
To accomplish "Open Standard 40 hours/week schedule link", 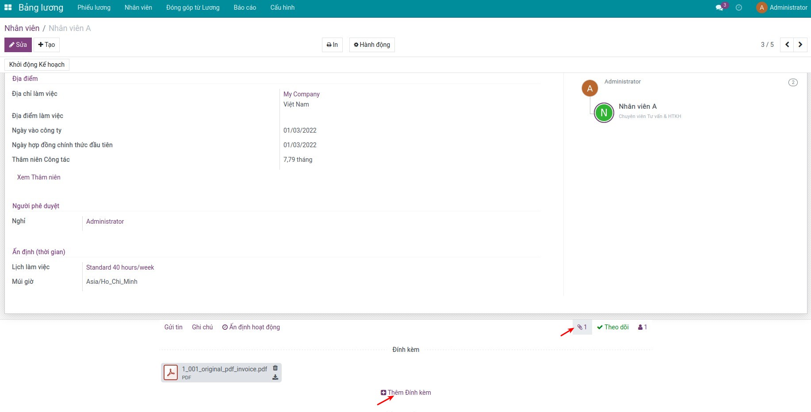I will click(x=120, y=267).
